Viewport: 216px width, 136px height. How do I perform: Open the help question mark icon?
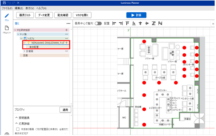click(x=7, y=134)
